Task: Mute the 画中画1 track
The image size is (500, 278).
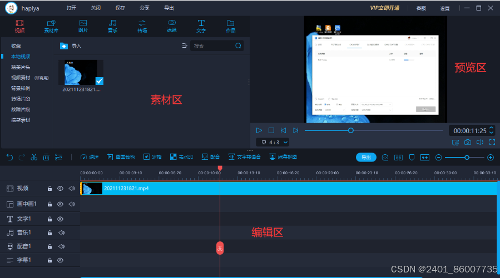Action: 72,204
